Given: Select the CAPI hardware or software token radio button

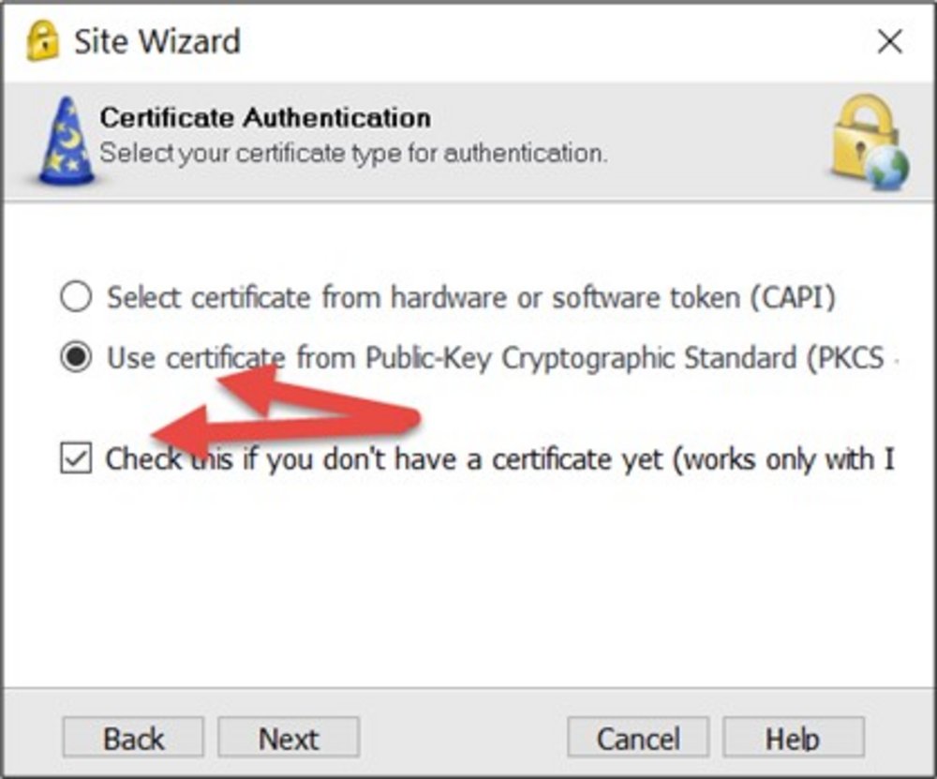Looking at the screenshot, I should coord(76,298).
